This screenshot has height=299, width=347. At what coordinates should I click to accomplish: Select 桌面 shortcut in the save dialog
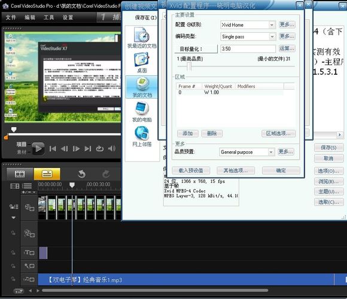tap(142, 63)
